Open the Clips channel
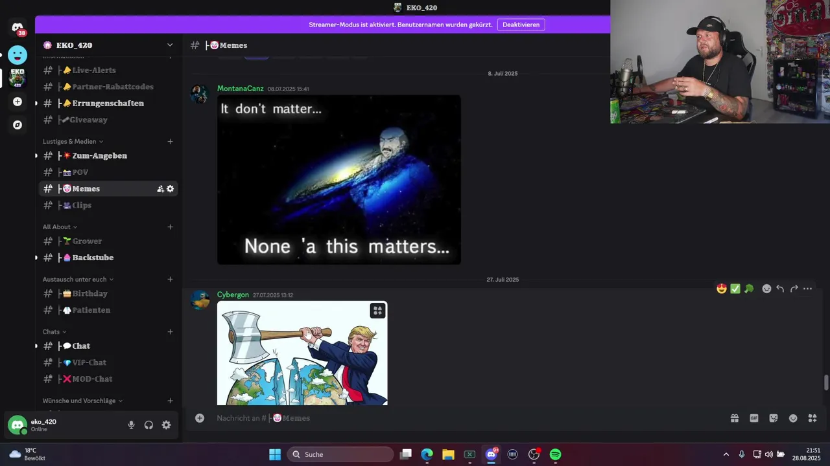The width and height of the screenshot is (830, 466). [x=108, y=205]
